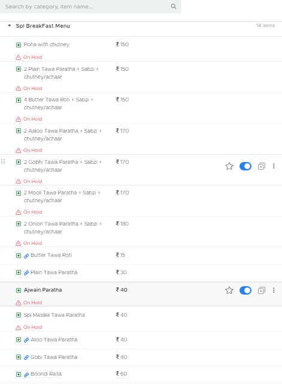Click On Hold label under 2 Mooli Tawa Paratha

coord(32,212)
